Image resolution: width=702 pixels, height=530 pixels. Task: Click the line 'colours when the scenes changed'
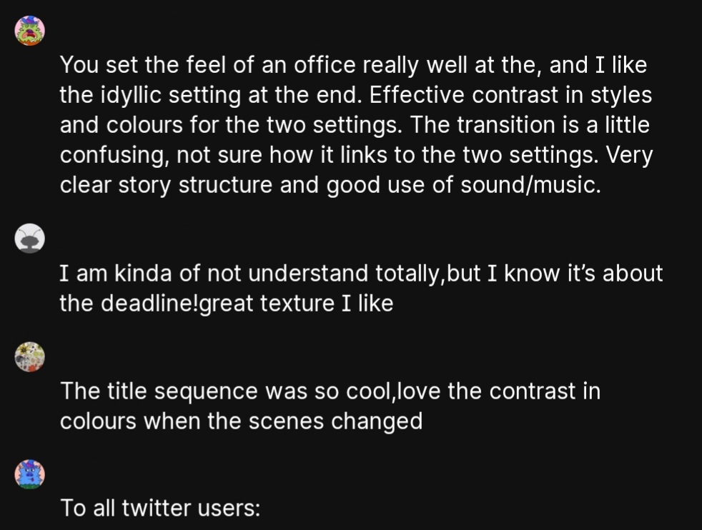click(242, 421)
